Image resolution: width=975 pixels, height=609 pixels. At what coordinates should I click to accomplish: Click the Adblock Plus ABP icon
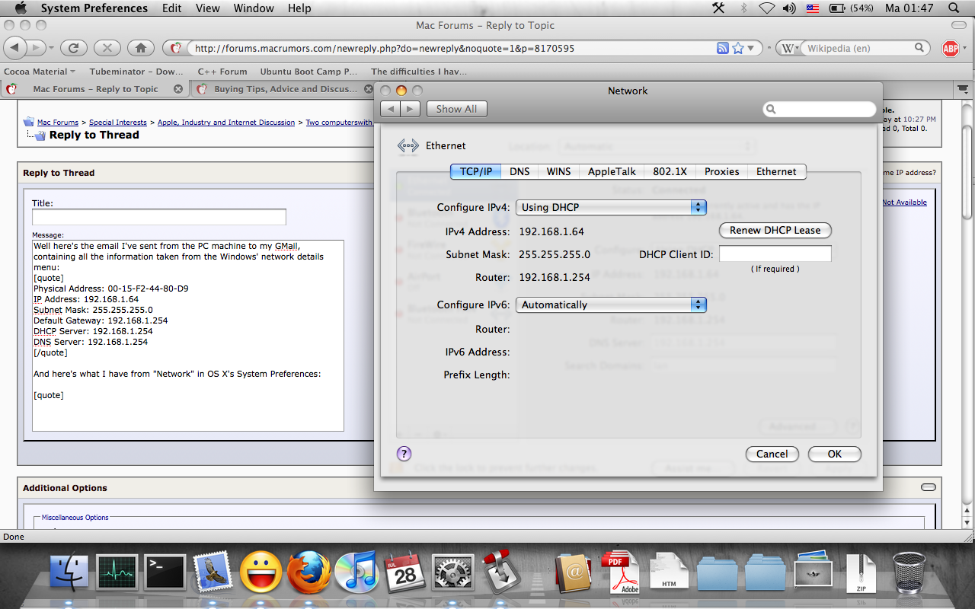click(951, 49)
